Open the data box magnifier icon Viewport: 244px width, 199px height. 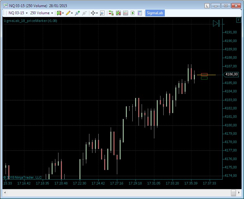(x=102, y=13)
